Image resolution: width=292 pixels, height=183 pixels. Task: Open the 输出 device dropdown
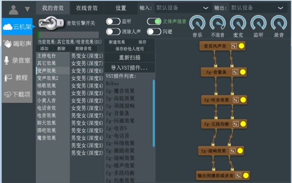pyautogui.click(x=258, y=8)
